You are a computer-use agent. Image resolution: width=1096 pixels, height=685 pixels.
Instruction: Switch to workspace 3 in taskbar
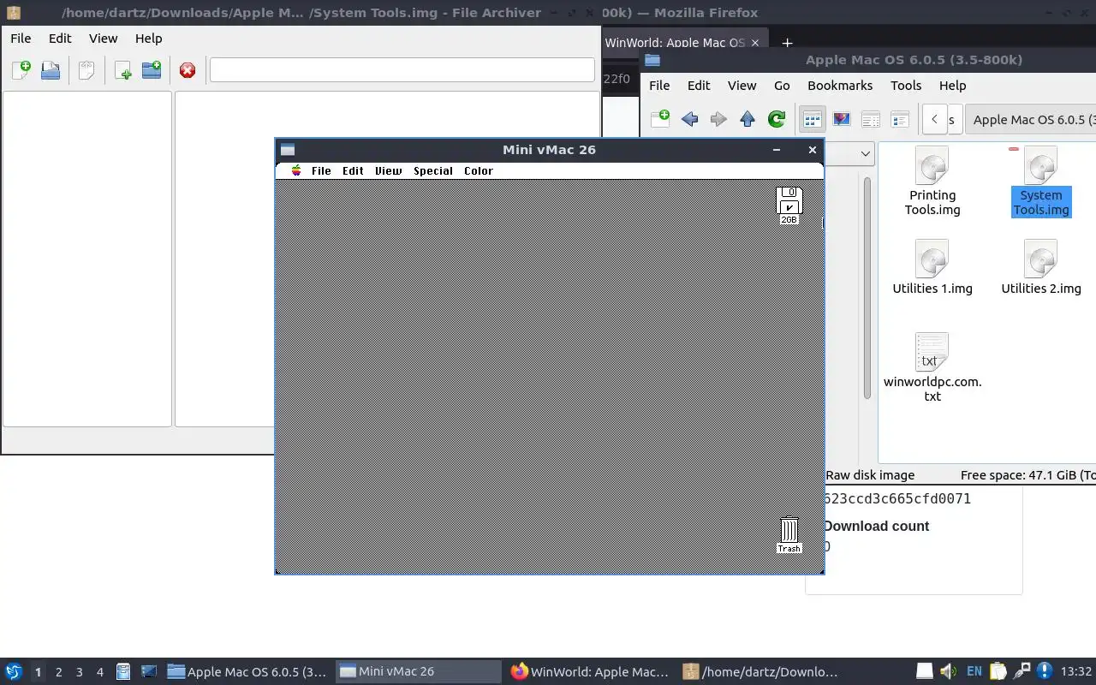(x=79, y=672)
